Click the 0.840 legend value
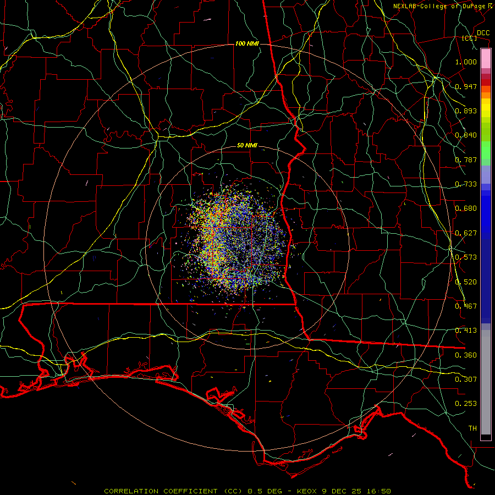Image resolution: width=495 pixels, height=495 pixels. (x=466, y=135)
